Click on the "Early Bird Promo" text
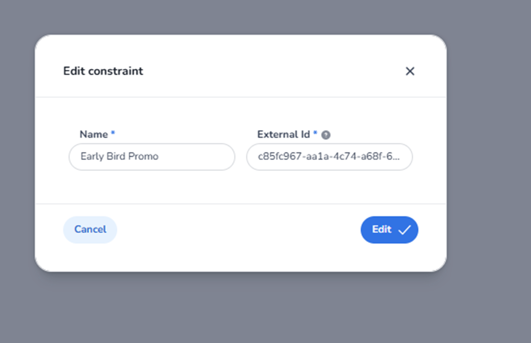Viewport: 531px width, 343px height. tap(119, 156)
